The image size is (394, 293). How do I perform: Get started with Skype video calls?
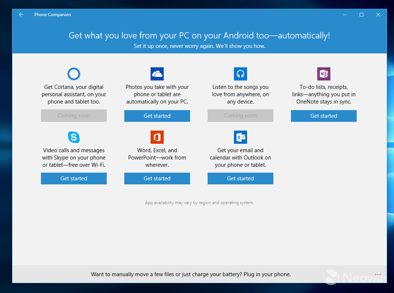pyautogui.click(x=73, y=178)
